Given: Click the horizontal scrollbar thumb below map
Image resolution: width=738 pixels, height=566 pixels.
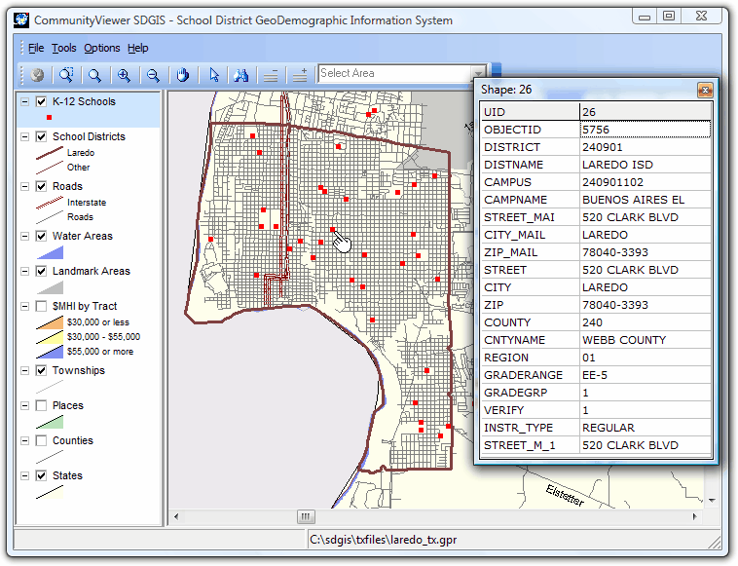Looking at the screenshot, I should pyautogui.click(x=305, y=516).
